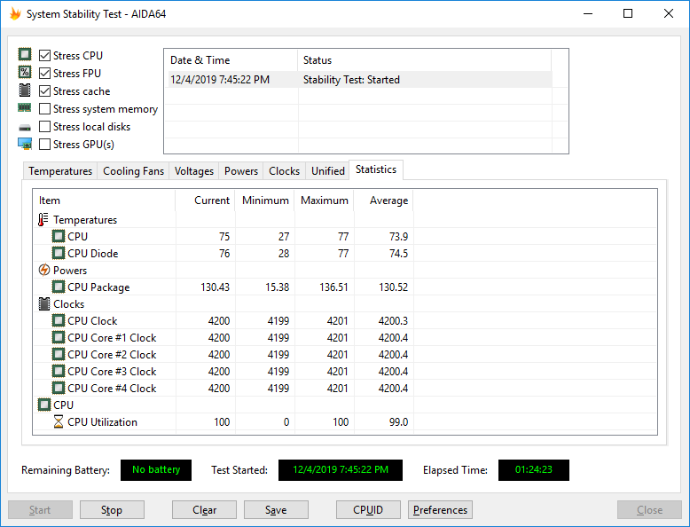Open CPUID panel via button
This screenshot has height=527, width=690.
point(368,510)
